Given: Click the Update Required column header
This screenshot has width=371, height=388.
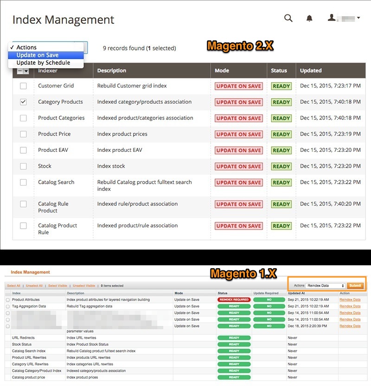Looking at the screenshot, I should pos(266,293).
